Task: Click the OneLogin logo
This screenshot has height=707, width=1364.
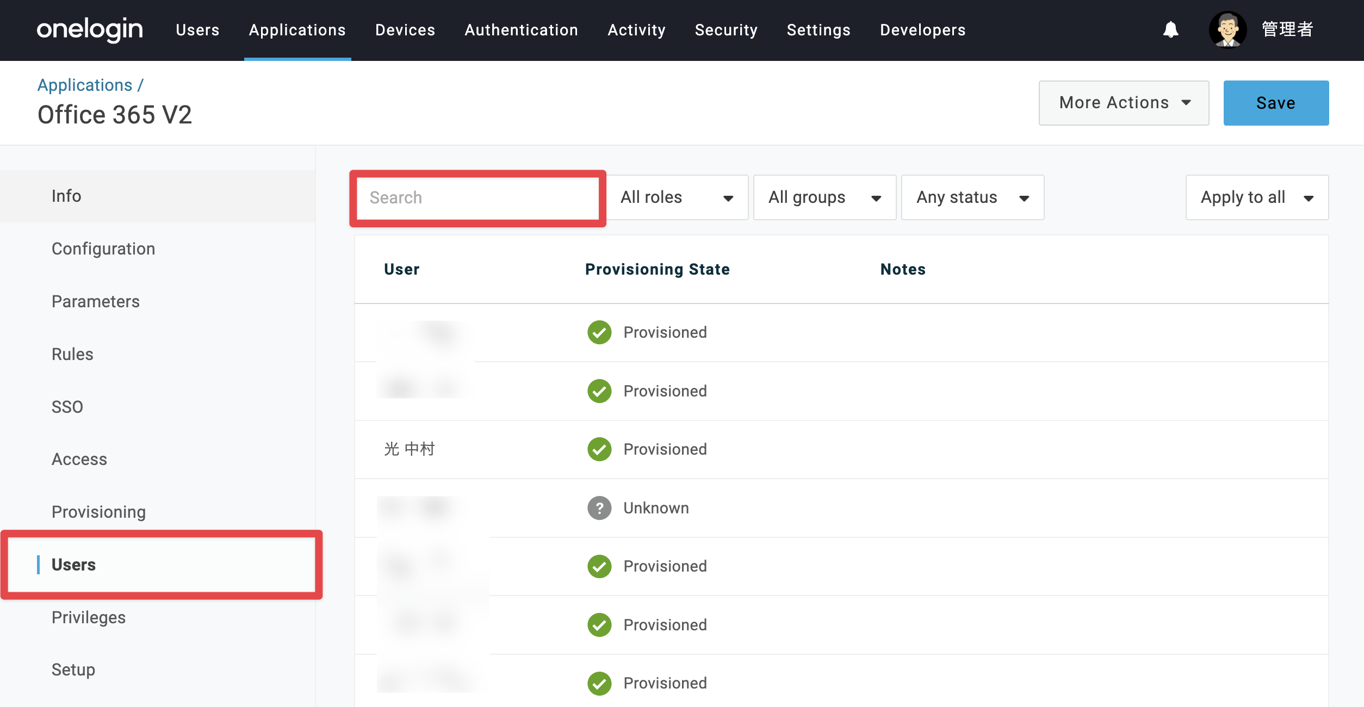Action: pyautogui.click(x=90, y=29)
